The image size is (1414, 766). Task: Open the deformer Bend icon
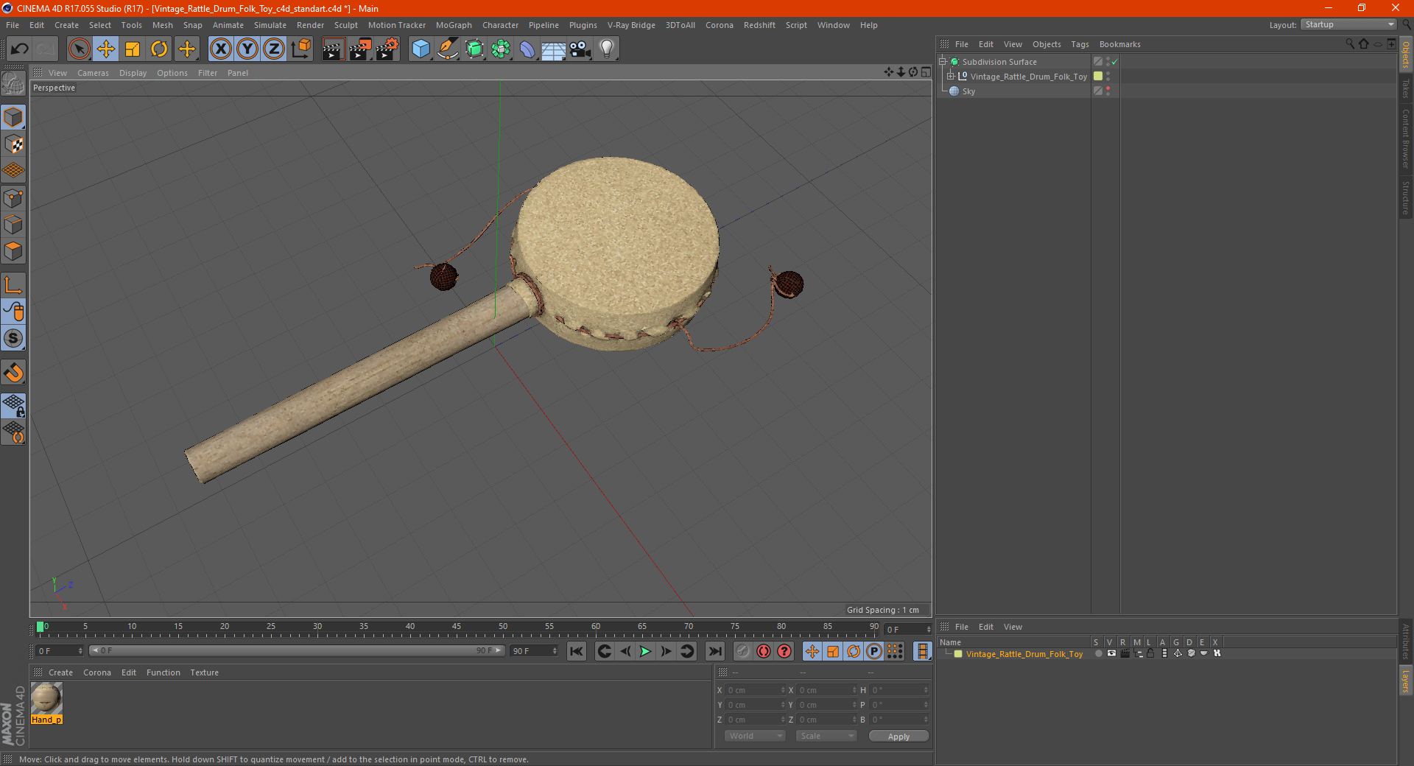pos(527,49)
